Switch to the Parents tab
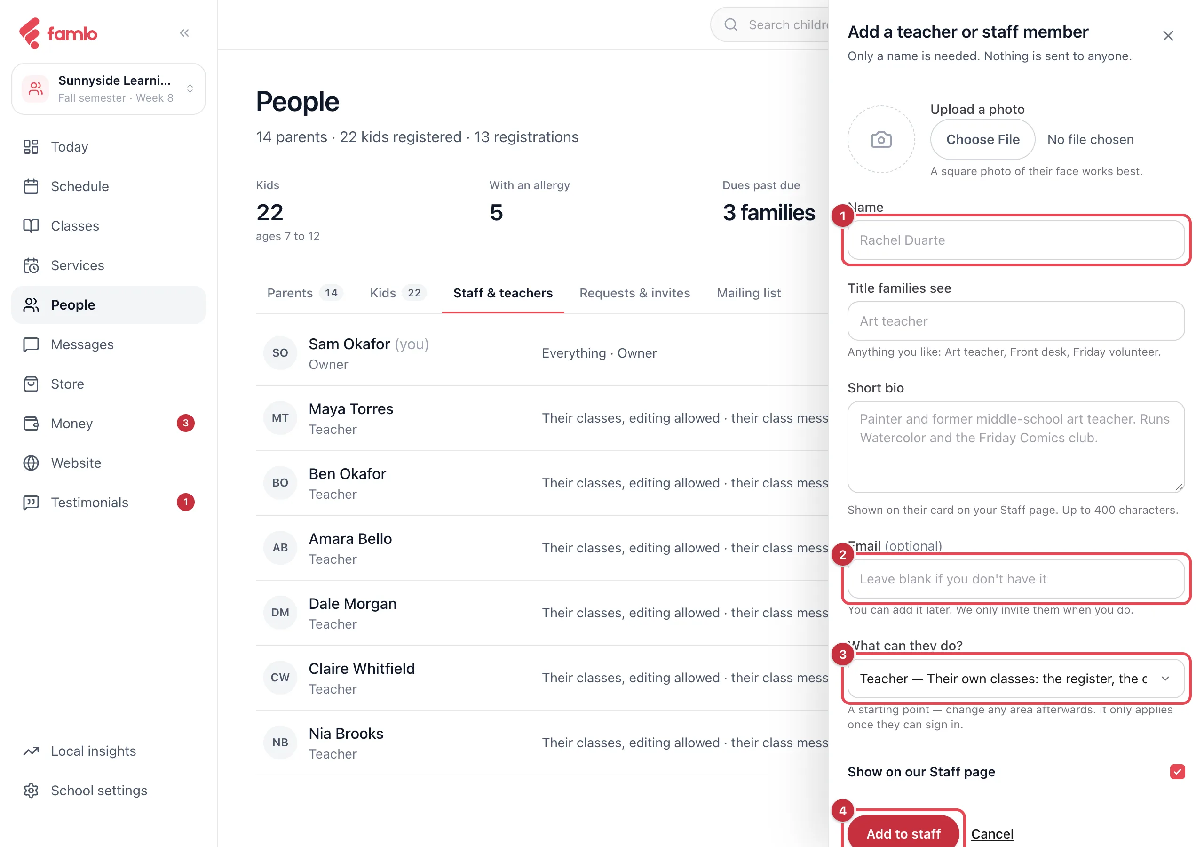The width and height of the screenshot is (1204, 847). [305, 293]
